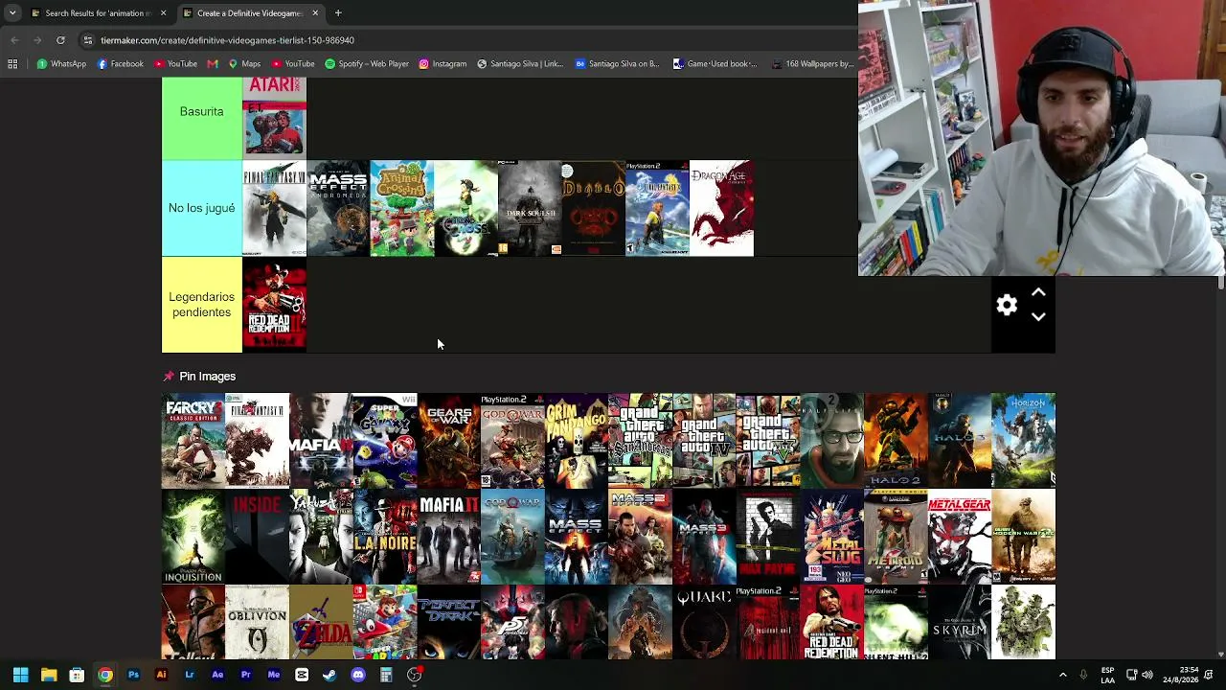The width and height of the screenshot is (1226, 690).
Task: Open Discord from the taskbar
Action: pyautogui.click(x=358, y=675)
